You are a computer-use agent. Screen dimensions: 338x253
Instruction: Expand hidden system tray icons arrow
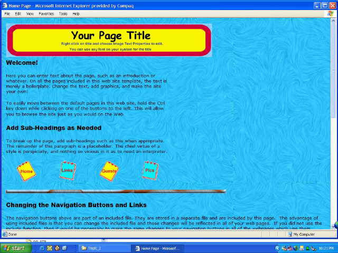click(x=278, y=248)
